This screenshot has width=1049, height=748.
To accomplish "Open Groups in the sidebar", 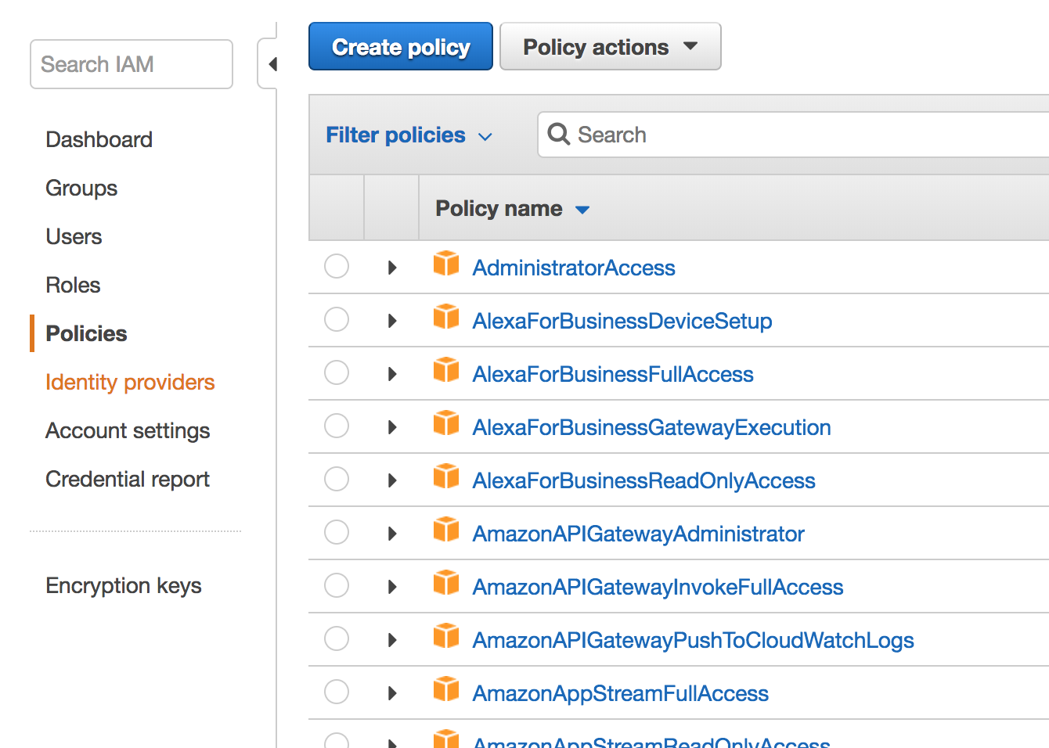I will pos(81,188).
